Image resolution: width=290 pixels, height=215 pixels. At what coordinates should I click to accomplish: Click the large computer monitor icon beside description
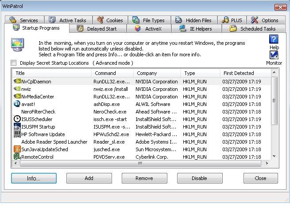[17, 45]
